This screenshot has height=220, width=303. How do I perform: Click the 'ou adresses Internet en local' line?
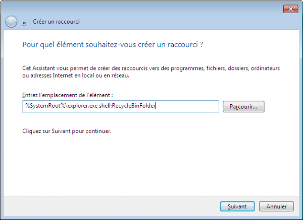coord(76,76)
